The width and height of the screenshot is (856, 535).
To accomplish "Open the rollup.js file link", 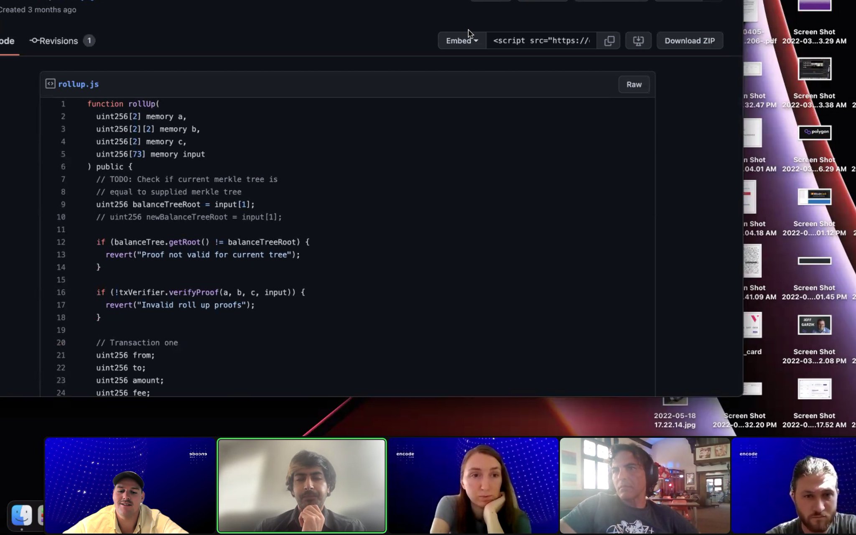I will point(79,84).
